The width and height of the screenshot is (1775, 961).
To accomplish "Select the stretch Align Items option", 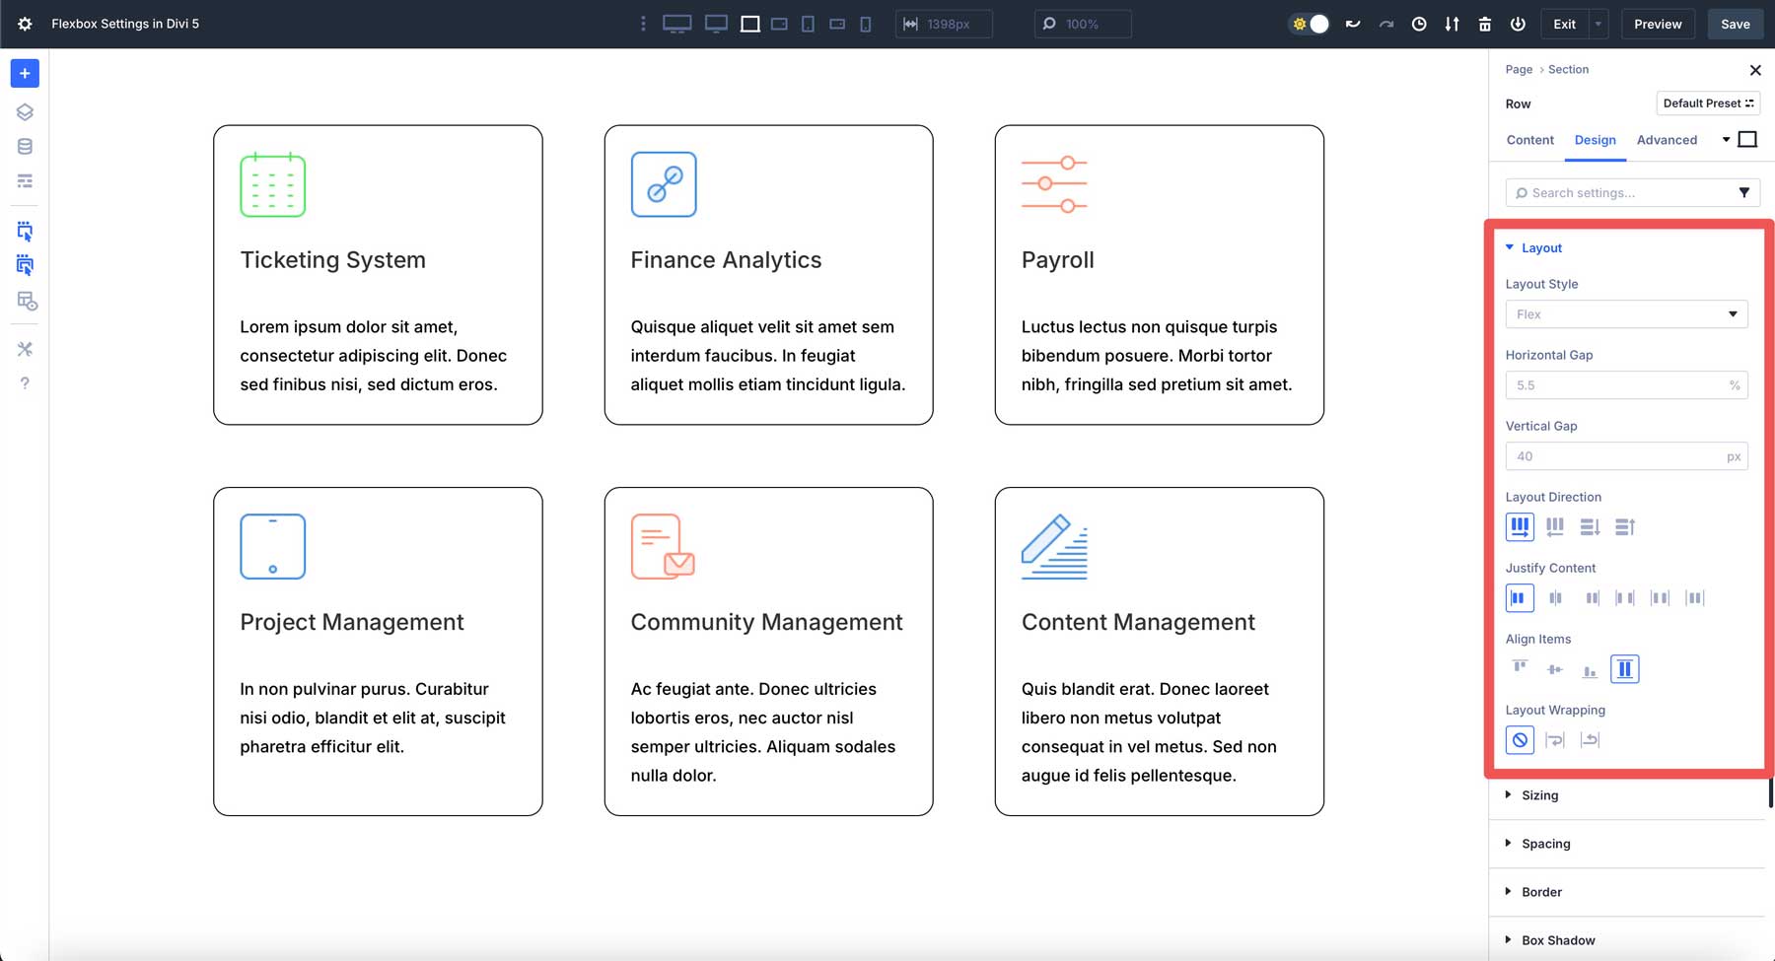I will [1624, 669].
